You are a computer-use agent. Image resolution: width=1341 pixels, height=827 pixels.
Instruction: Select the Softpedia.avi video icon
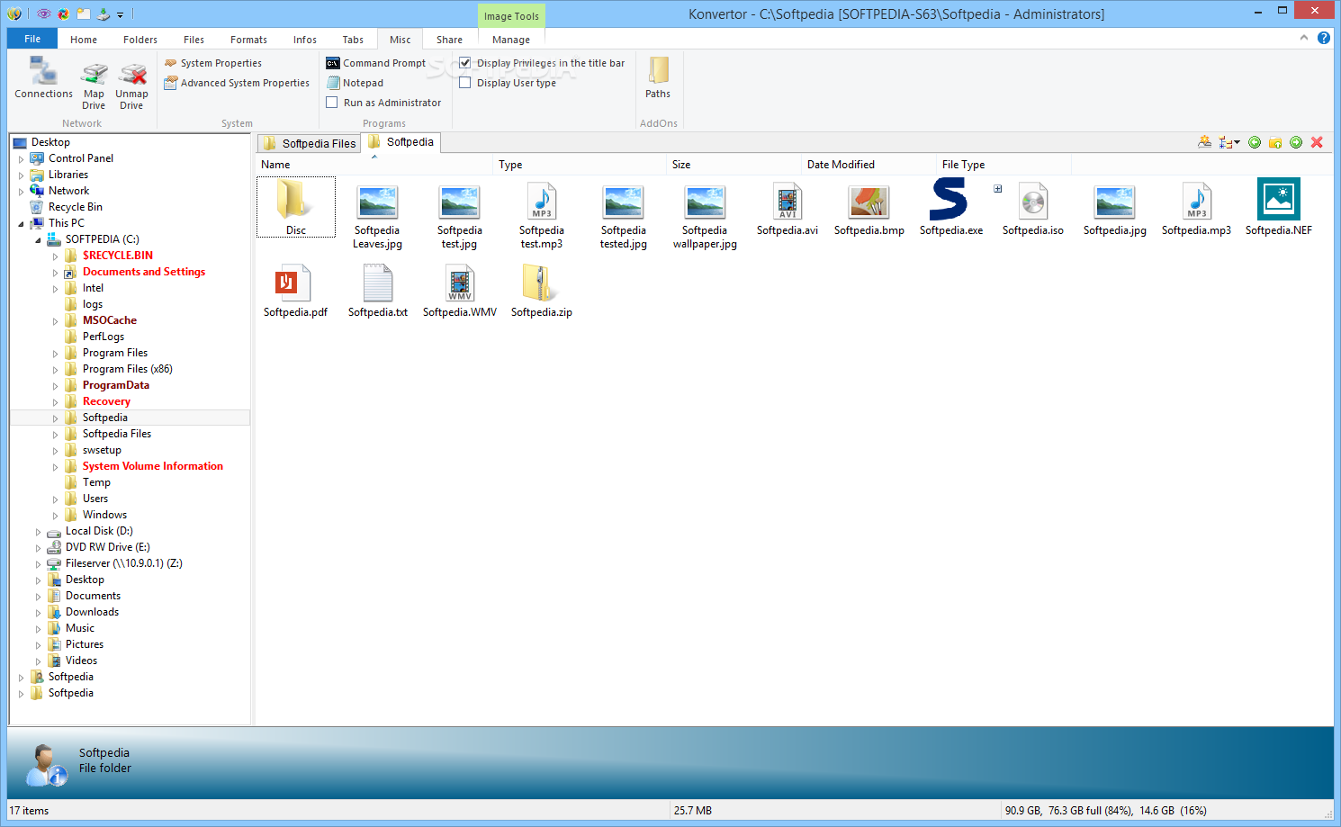tap(787, 202)
